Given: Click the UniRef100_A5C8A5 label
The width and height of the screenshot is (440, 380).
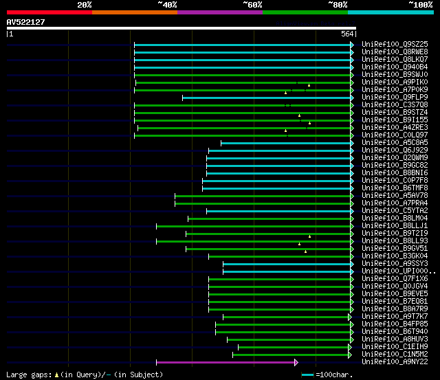Looking at the screenshot, I should pos(395,143).
